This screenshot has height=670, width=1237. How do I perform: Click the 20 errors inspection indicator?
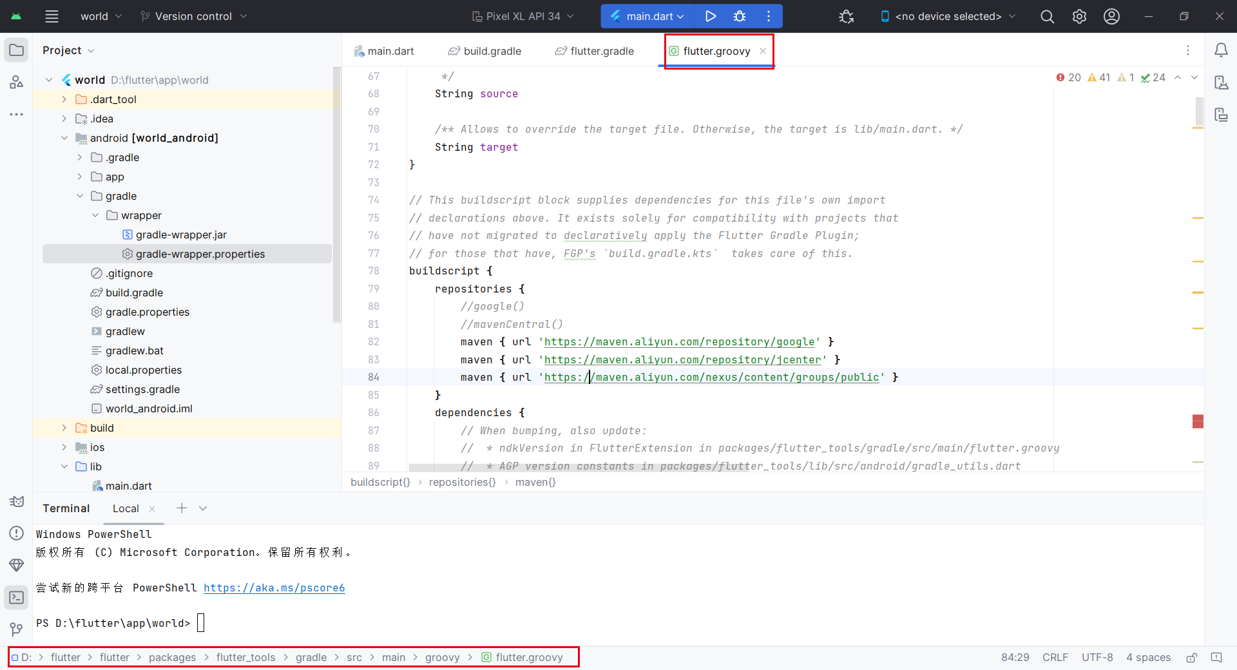pos(1069,77)
